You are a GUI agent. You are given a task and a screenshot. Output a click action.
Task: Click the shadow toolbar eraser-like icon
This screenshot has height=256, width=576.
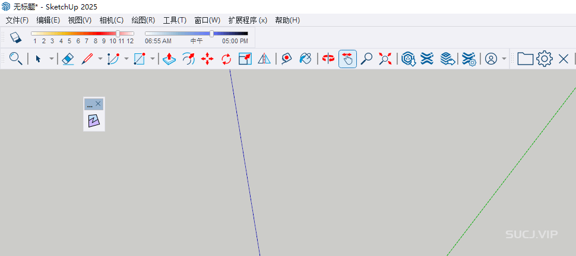16,37
